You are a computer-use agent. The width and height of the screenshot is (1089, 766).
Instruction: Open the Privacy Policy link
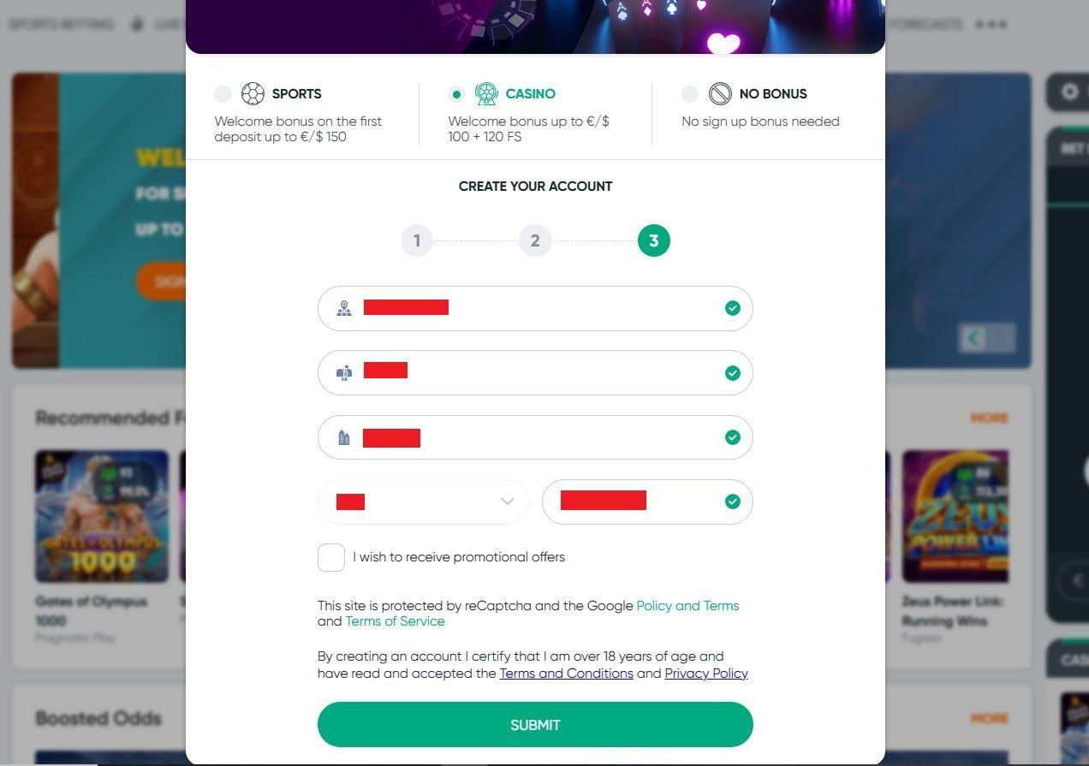pyautogui.click(x=706, y=674)
